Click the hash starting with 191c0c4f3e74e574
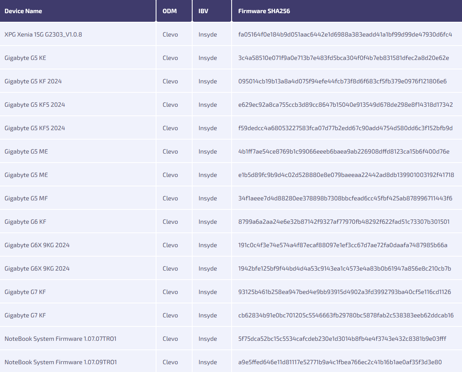Screen dimensions: 462x372 [342, 246]
